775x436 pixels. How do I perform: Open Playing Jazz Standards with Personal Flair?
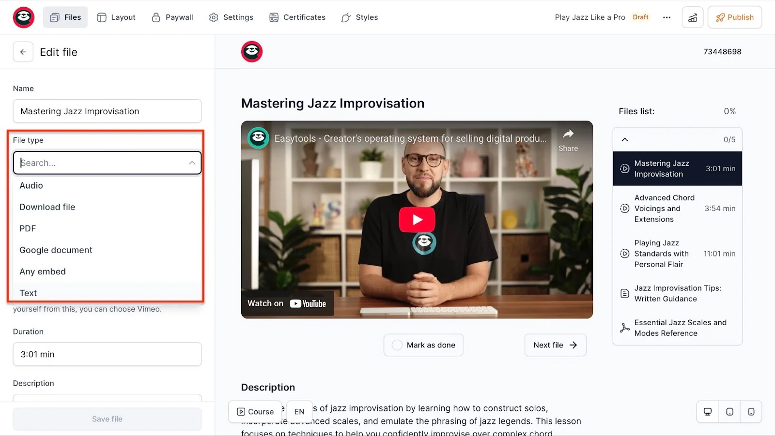pos(678,254)
